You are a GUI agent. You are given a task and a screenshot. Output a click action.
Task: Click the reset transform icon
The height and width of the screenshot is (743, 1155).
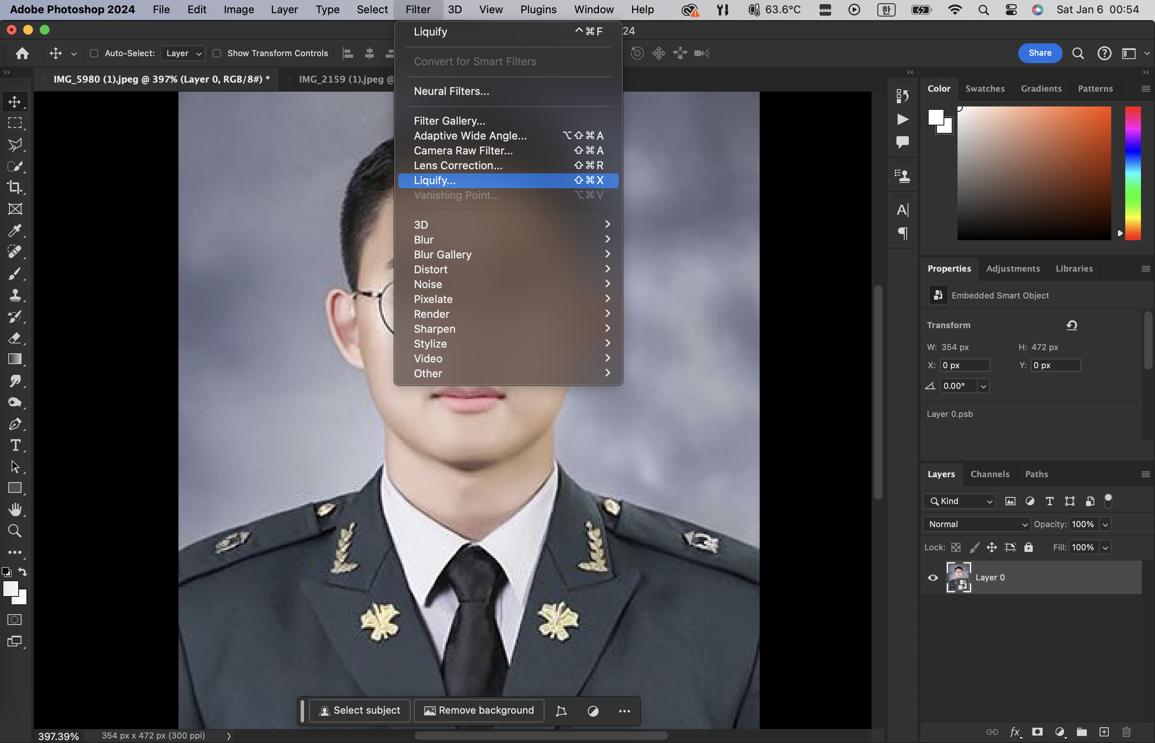click(x=1072, y=325)
